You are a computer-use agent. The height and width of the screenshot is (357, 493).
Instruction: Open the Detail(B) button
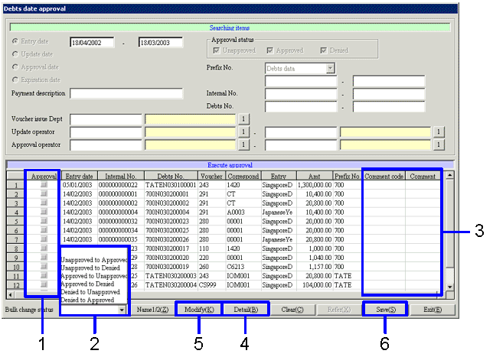[246, 310]
